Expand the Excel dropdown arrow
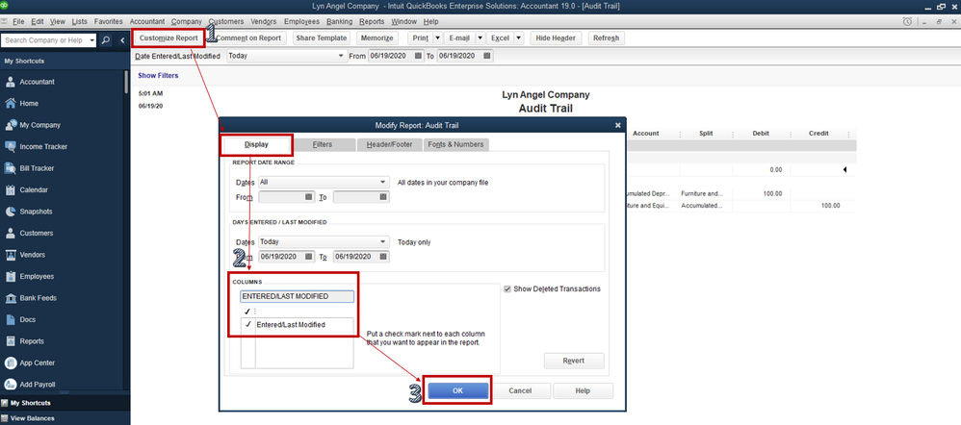The width and height of the screenshot is (961, 425). 518,37
